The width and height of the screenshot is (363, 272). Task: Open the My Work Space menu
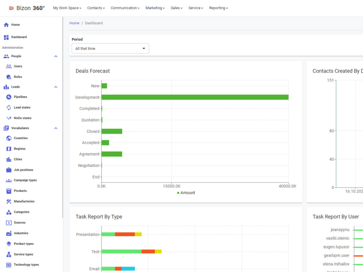(x=67, y=8)
